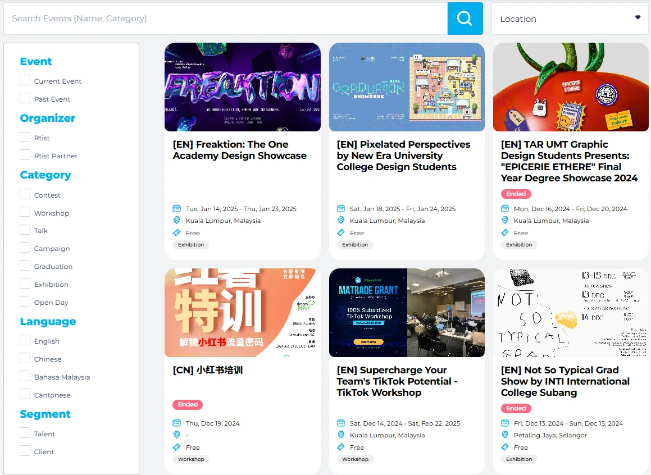Image resolution: width=651 pixels, height=475 pixels.
Task: Click calendar icon on TikTok Workshop card
Action: [341, 423]
